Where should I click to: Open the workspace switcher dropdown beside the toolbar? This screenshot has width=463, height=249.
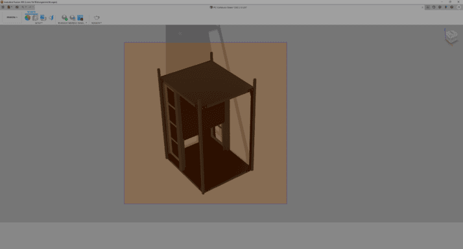tap(12, 17)
